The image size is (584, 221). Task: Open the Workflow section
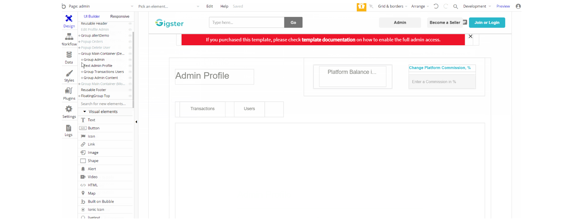[69, 39]
